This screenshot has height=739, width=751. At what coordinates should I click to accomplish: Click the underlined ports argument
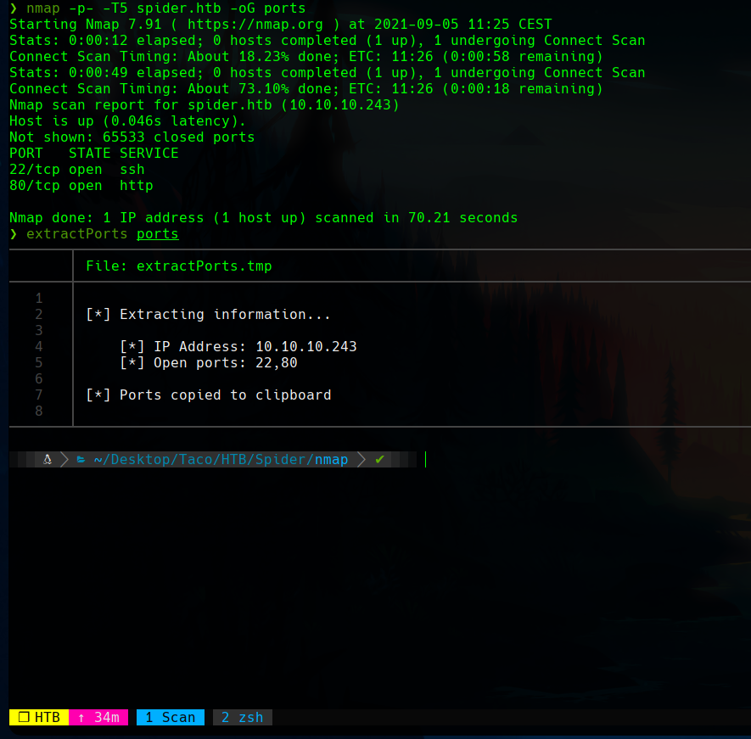(157, 233)
